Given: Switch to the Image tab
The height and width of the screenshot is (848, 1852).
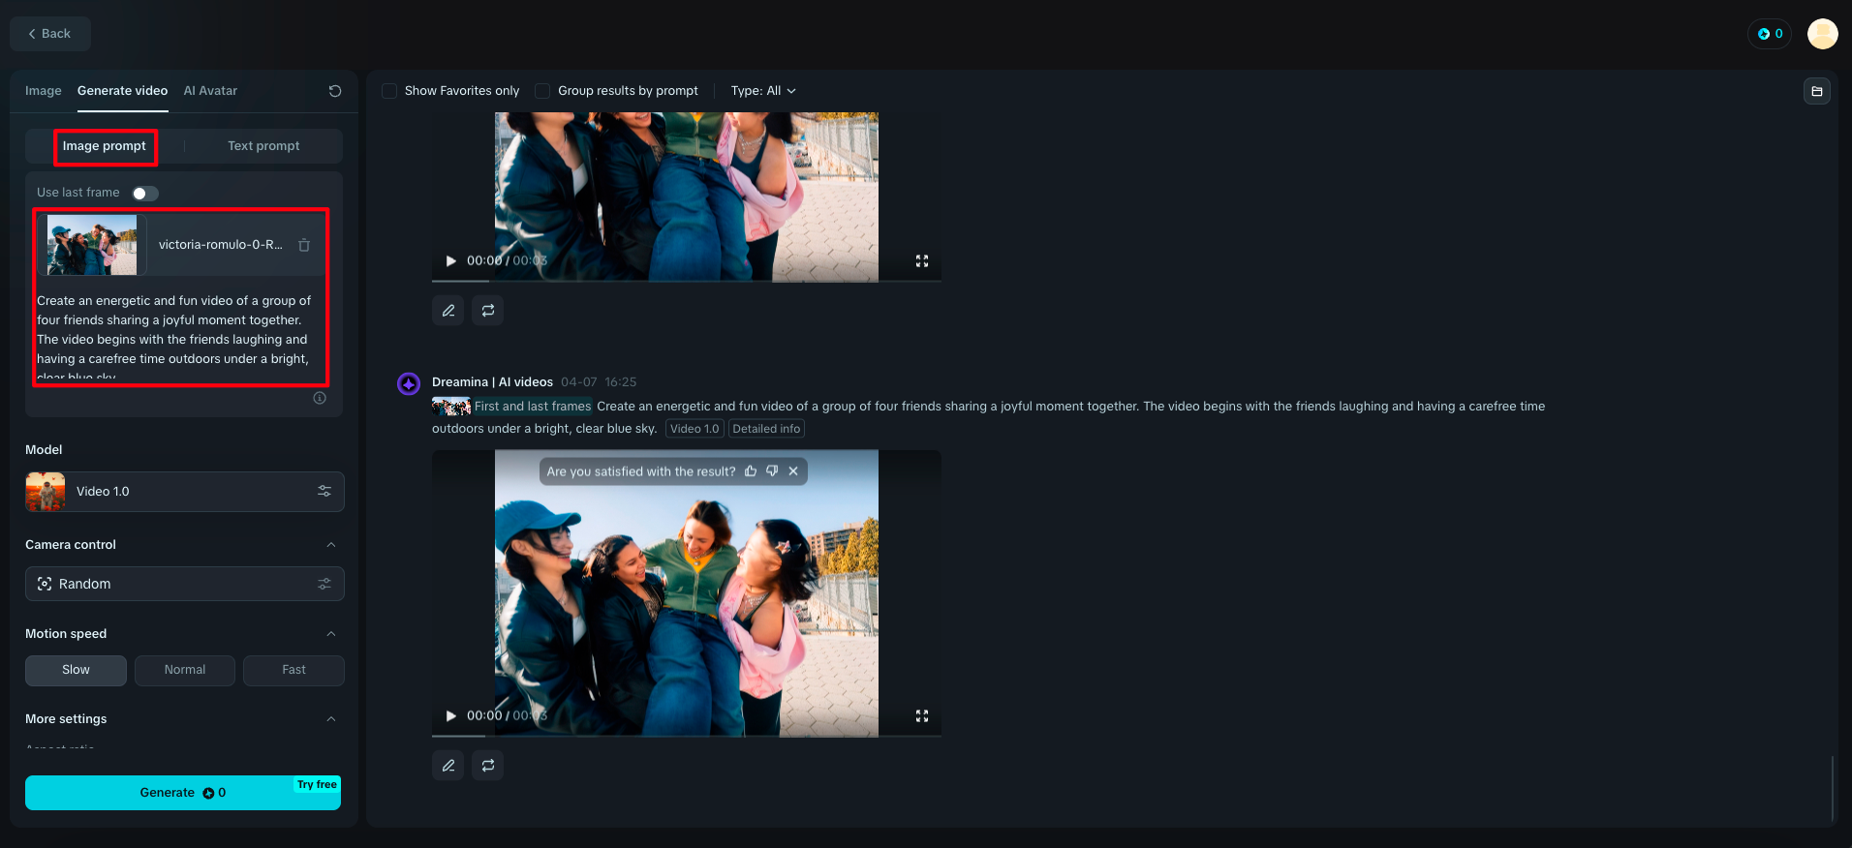Looking at the screenshot, I should point(44,91).
